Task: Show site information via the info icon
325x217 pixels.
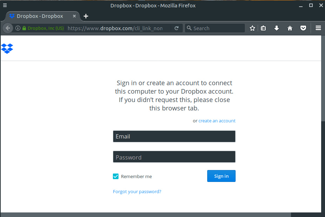Action: click(x=18, y=28)
